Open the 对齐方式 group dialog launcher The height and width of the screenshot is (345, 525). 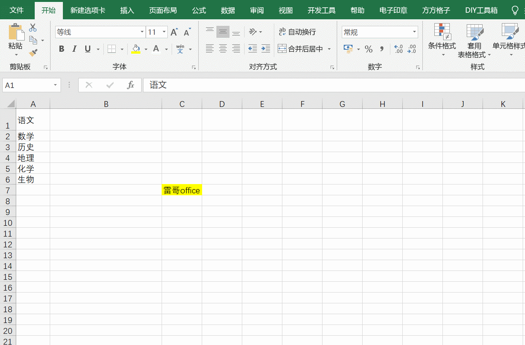332,68
